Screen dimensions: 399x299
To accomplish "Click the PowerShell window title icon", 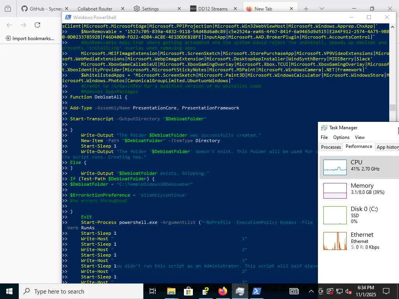I will 68,17.
